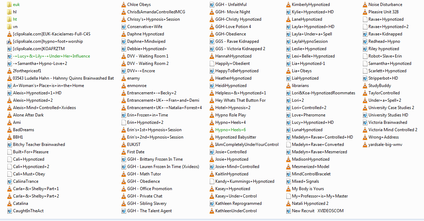The image size is (424, 221).
Task: Select the file name Chloe Obeys
Action: pos(139,5)
